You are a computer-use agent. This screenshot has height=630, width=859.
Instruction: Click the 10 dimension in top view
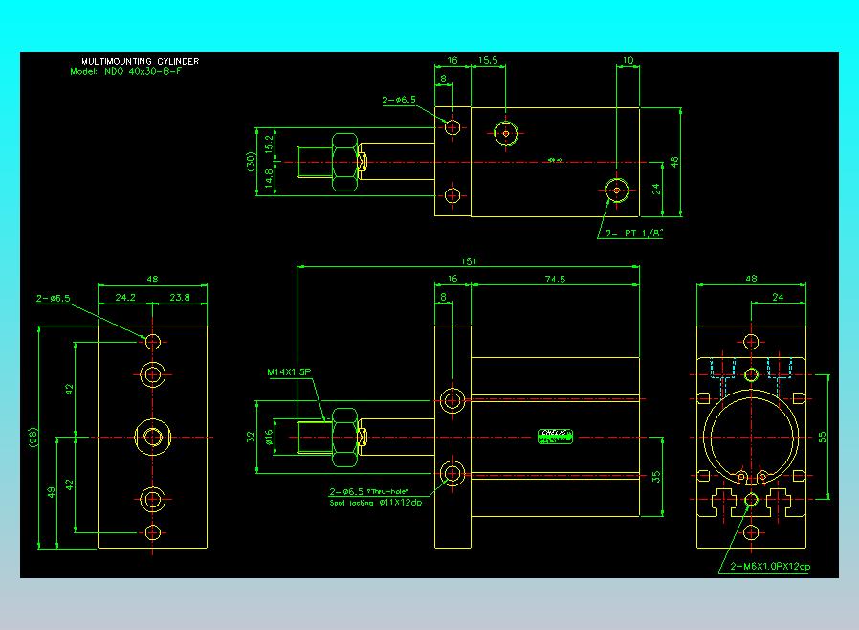point(628,60)
